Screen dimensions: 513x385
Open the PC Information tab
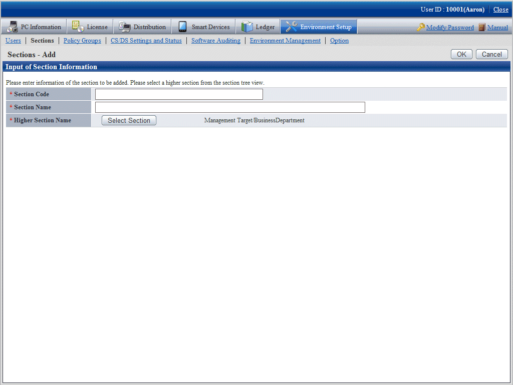coord(34,27)
